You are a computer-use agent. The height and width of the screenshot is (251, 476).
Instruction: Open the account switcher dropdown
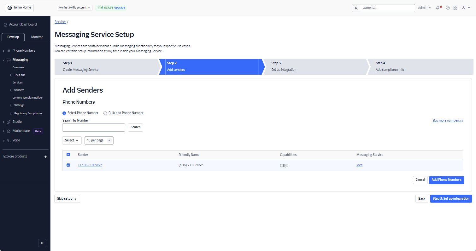pyautogui.click(x=74, y=8)
